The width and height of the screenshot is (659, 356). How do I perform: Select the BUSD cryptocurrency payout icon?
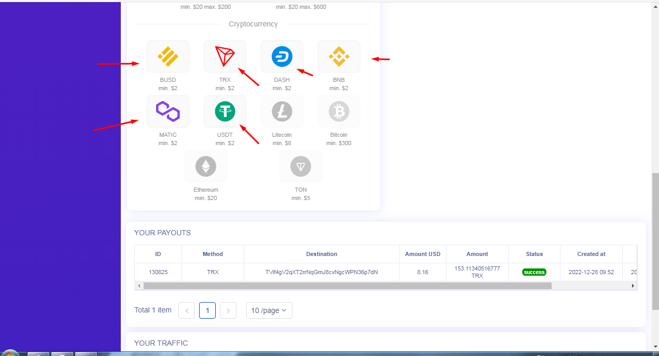click(168, 56)
